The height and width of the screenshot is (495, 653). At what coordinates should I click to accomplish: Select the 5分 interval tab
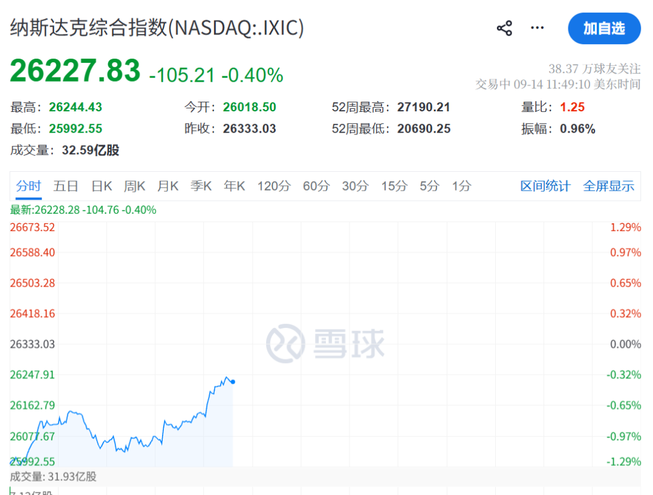(x=429, y=186)
